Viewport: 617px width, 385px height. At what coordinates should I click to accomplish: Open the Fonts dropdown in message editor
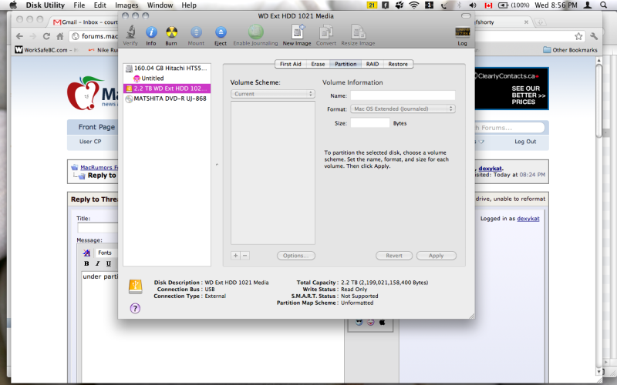point(106,253)
